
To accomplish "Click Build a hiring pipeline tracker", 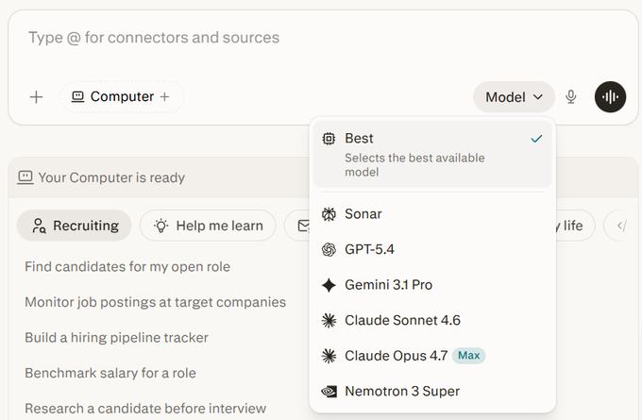I will [x=116, y=338].
